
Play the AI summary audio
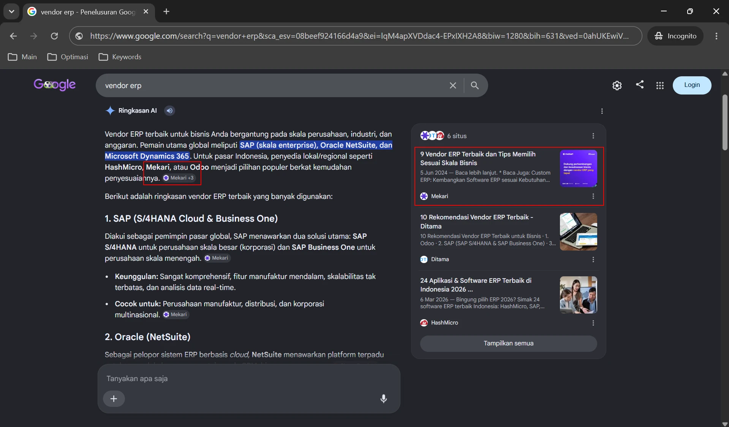[169, 110]
